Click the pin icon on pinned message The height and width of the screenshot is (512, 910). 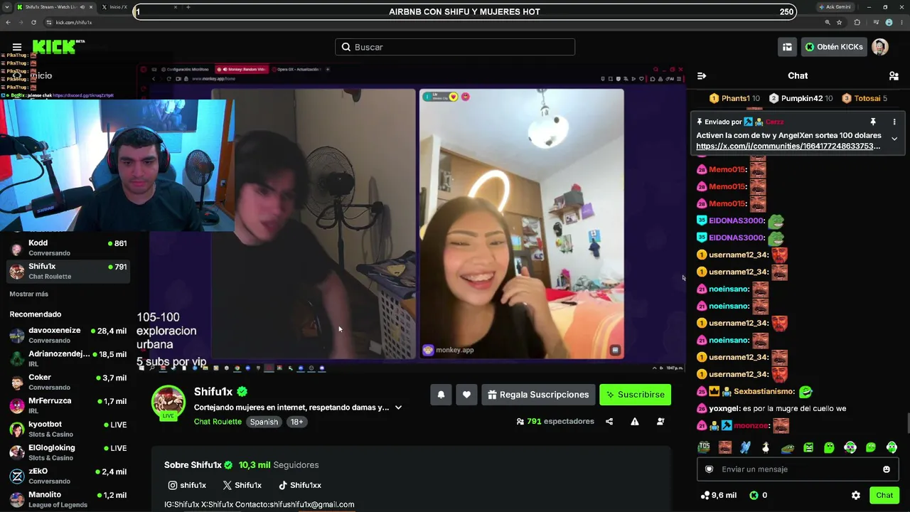873,122
